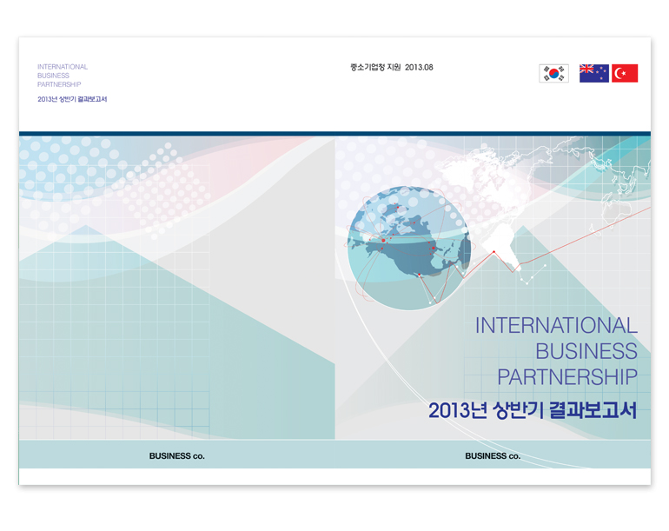The width and height of the screenshot is (669, 531).
Task: Click the large 'INTERNATIONAL' title word
Action: [556, 326]
